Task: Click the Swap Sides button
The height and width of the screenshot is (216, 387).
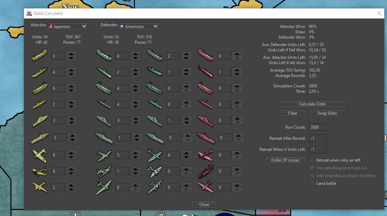Action: tap(327, 113)
